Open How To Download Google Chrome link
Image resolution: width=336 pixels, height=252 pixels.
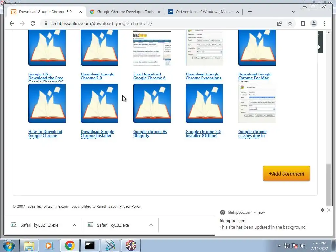coord(45,134)
